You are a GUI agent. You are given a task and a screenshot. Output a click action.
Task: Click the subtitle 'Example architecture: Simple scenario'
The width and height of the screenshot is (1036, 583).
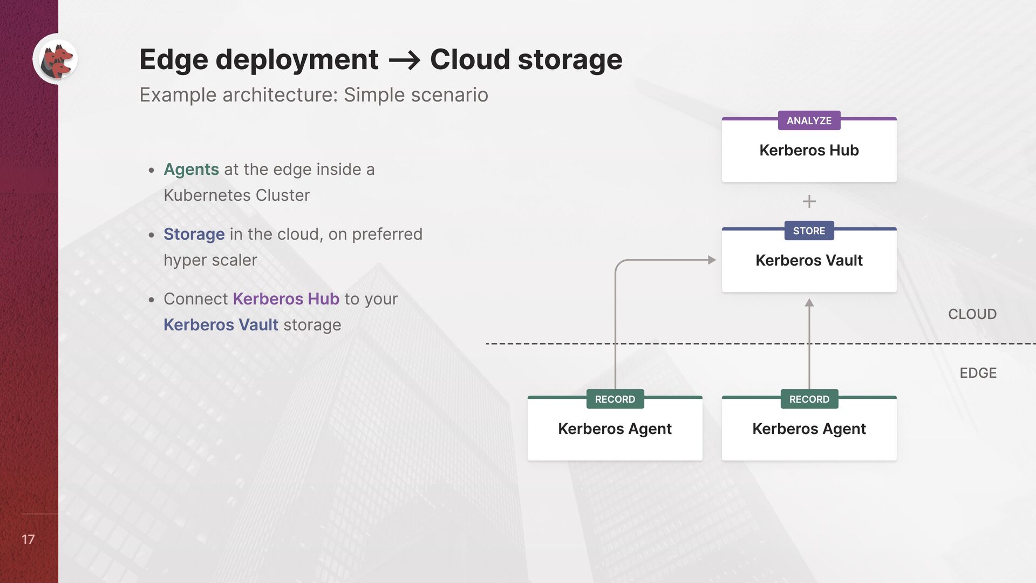pos(313,95)
